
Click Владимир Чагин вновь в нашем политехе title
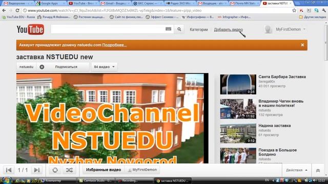tap(281, 103)
